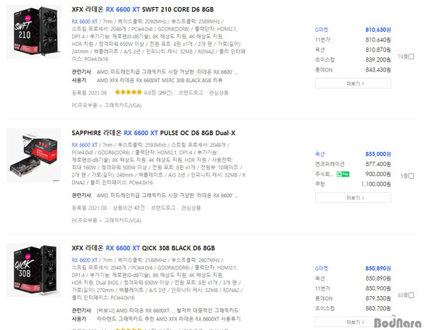Open the XFX SWFT 210 product thumbnail
Image resolution: width=424 pixels, height=330 pixels.
pyautogui.click(x=34, y=31)
